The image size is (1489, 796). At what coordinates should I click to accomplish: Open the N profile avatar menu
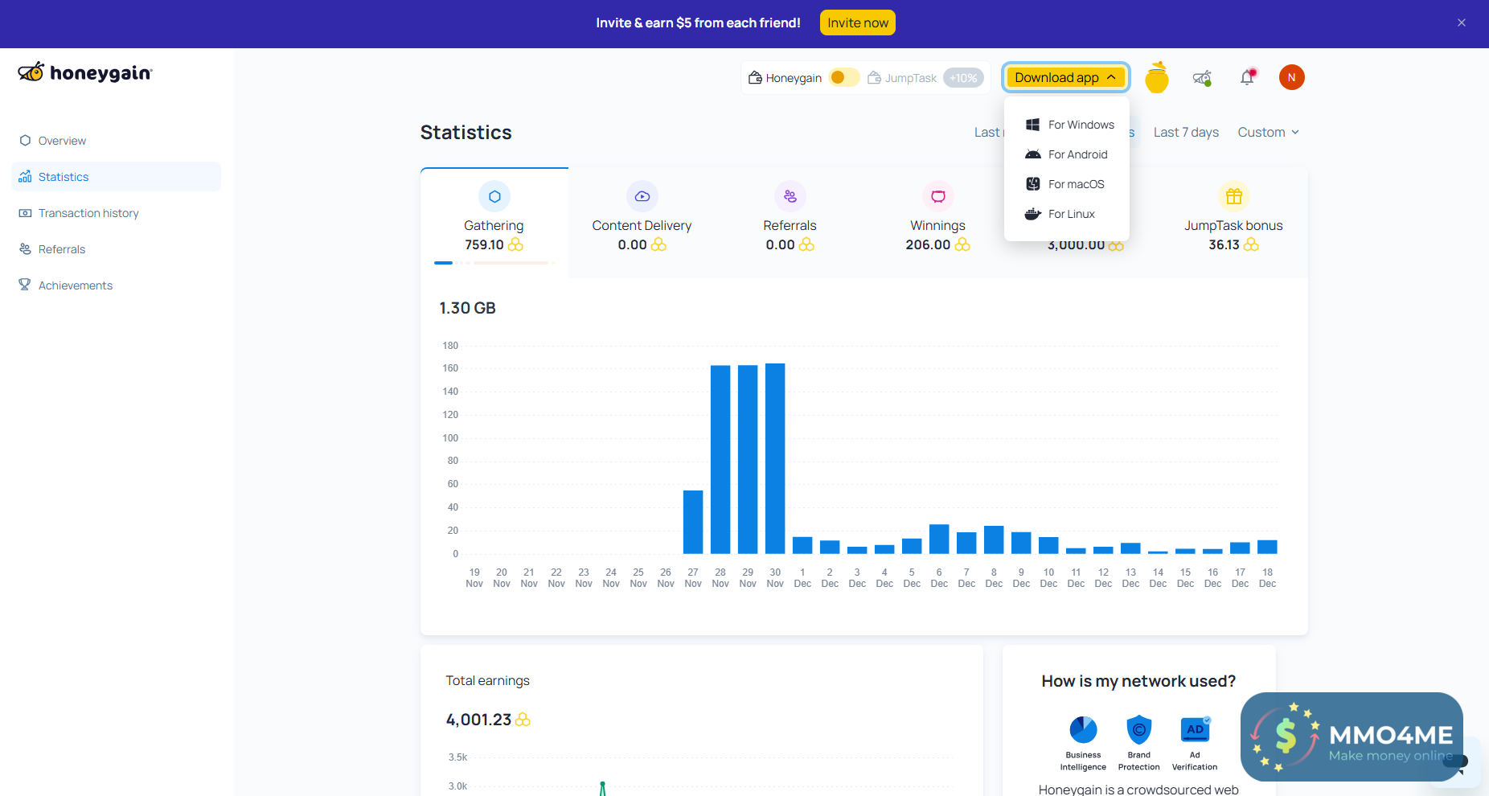pos(1292,77)
